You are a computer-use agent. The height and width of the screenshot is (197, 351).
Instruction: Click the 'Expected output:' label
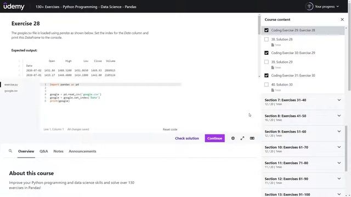pyautogui.click(x=24, y=50)
